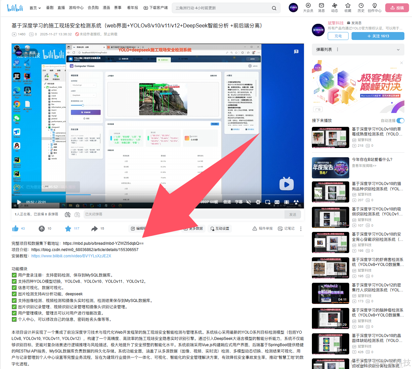Open the 弹幕列表 three-dot menu
This screenshot has width=412, height=369.
337,50
